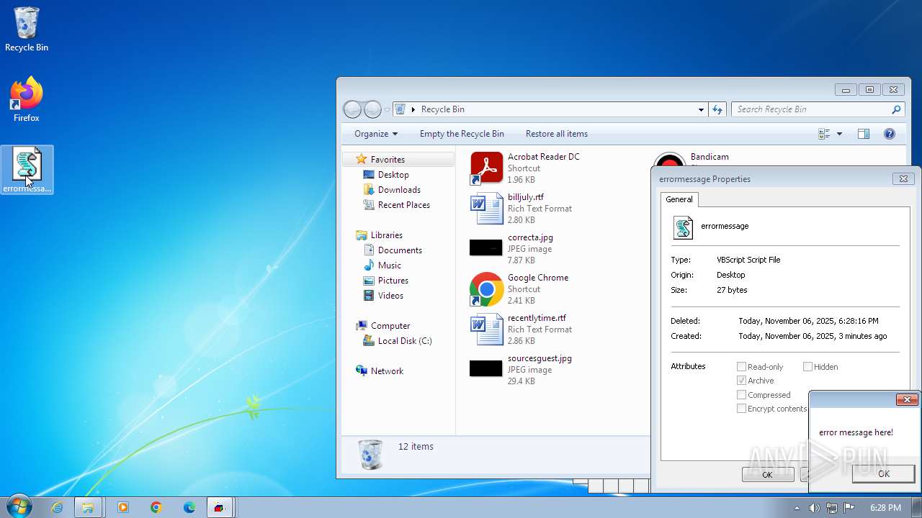Open Action Center flag icon
Viewport: 922px width, 518px height.
(x=849, y=507)
